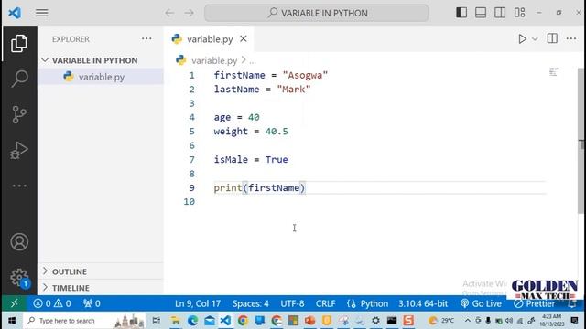Open the Customize Layout icon

(x=519, y=13)
